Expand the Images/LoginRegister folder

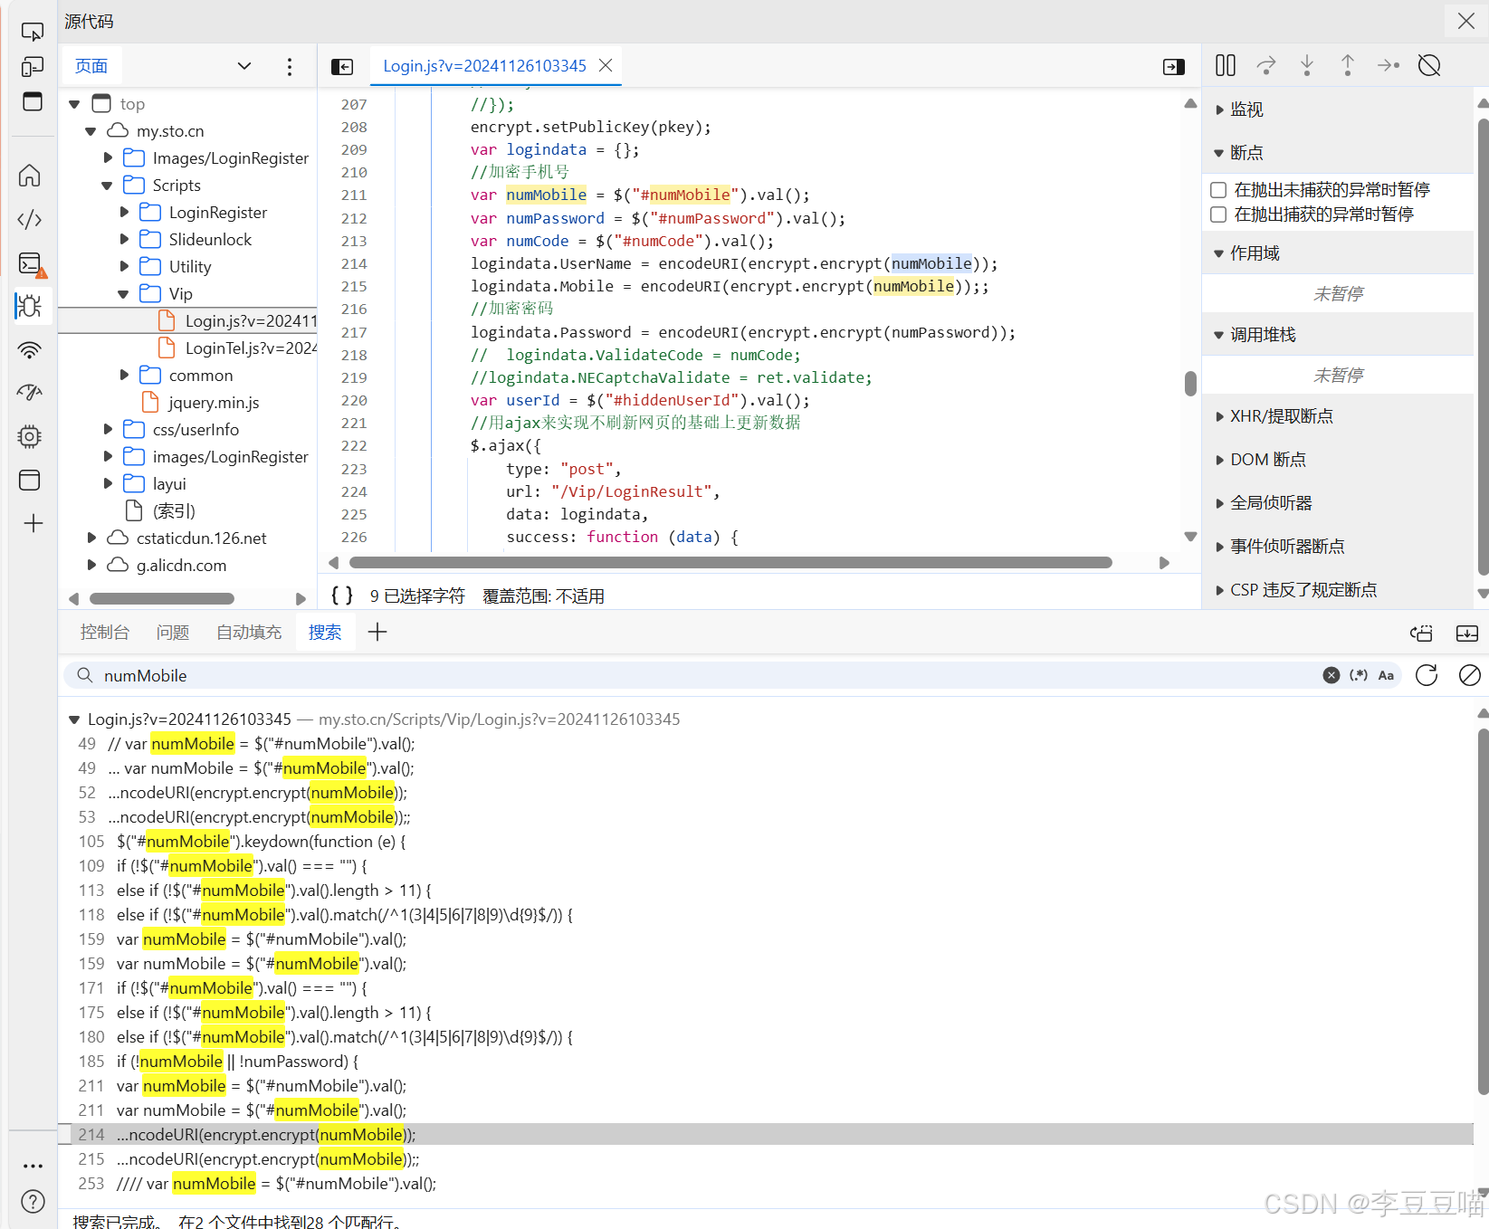click(x=108, y=158)
